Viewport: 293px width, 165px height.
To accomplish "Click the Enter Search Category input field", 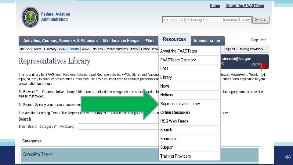I will (118, 127).
